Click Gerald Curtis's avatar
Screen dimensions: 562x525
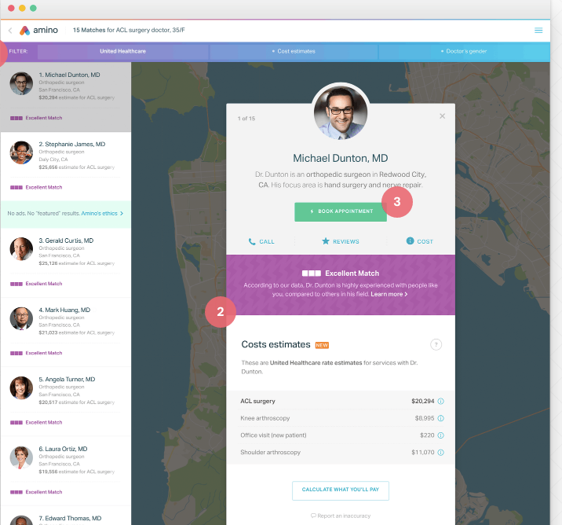pos(21,248)
